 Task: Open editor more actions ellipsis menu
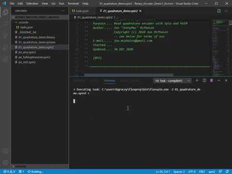pos(226,11)
